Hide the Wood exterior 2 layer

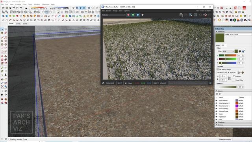tap(216, 103)
